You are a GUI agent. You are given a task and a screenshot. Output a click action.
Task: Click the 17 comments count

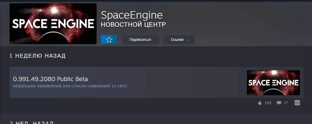286,103
